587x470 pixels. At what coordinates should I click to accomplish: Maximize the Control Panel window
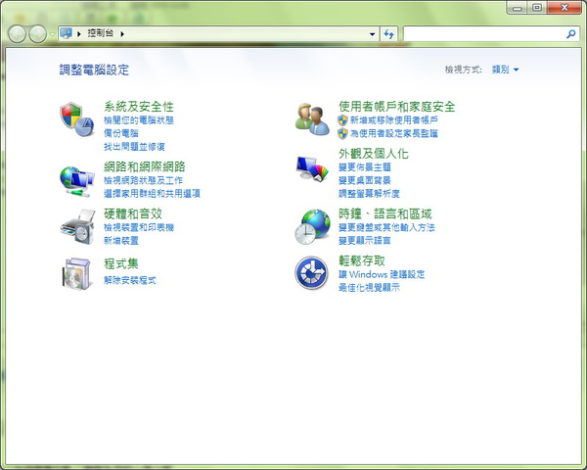[537, 8]
